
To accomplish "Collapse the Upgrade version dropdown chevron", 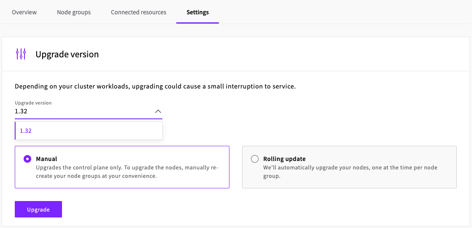I will tap(158, 111).
